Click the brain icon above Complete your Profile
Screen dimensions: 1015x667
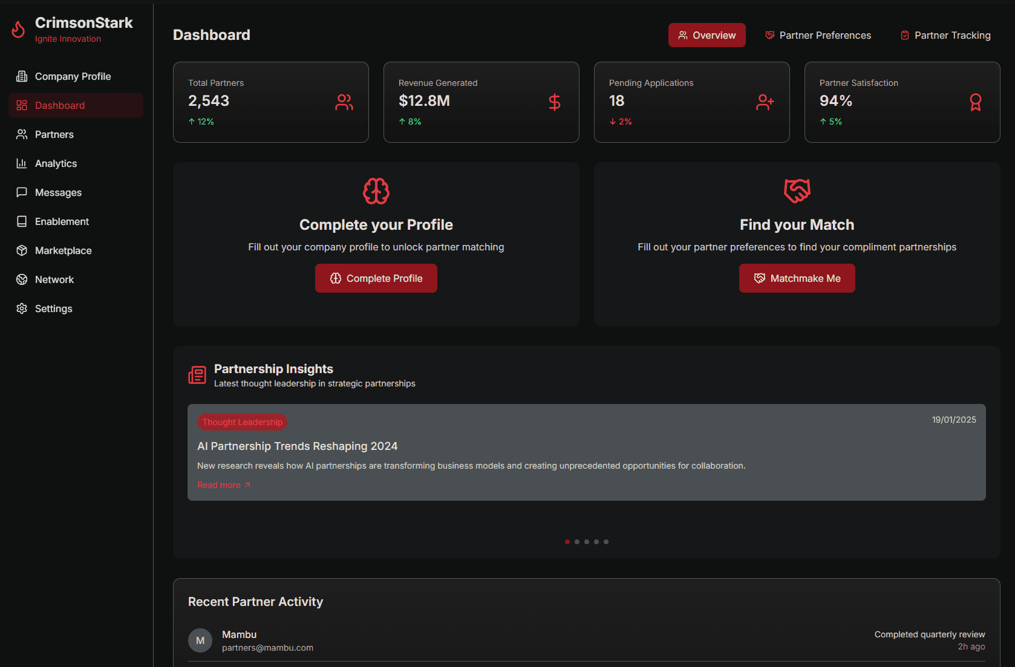point(376,191)
